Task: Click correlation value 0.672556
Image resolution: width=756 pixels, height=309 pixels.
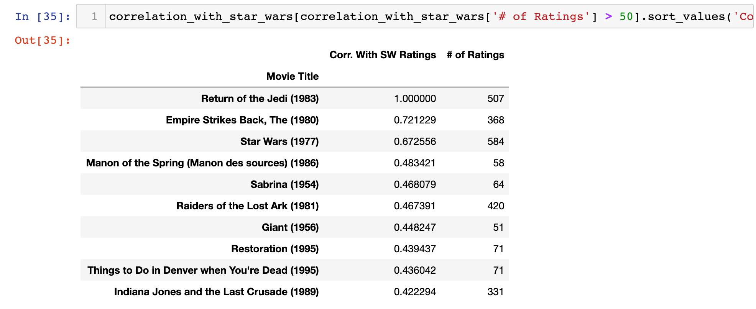Action: [x=415, y=141]
